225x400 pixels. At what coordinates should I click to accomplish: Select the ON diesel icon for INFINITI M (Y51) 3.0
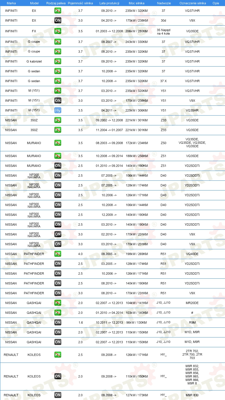58,101
